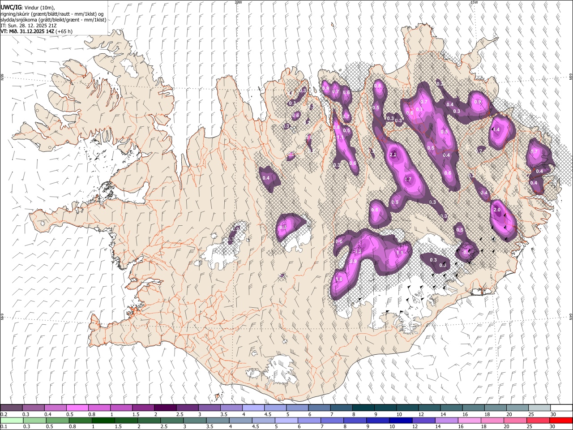Click the '30' tick label under the snow legend
Viewport: 573px width, 430px height.
click(553, 414)
